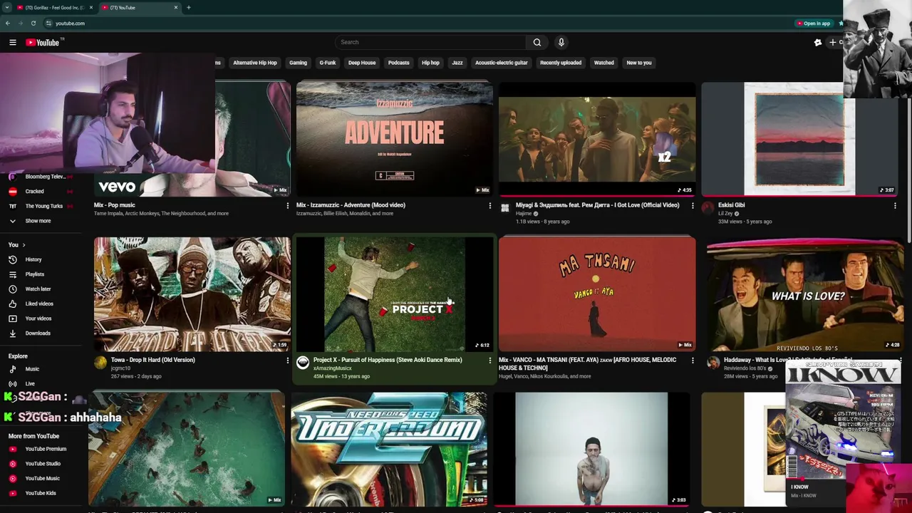Open the avatar beside Project X video
This screenshot has height=513, width=912.
coord(303,363)
